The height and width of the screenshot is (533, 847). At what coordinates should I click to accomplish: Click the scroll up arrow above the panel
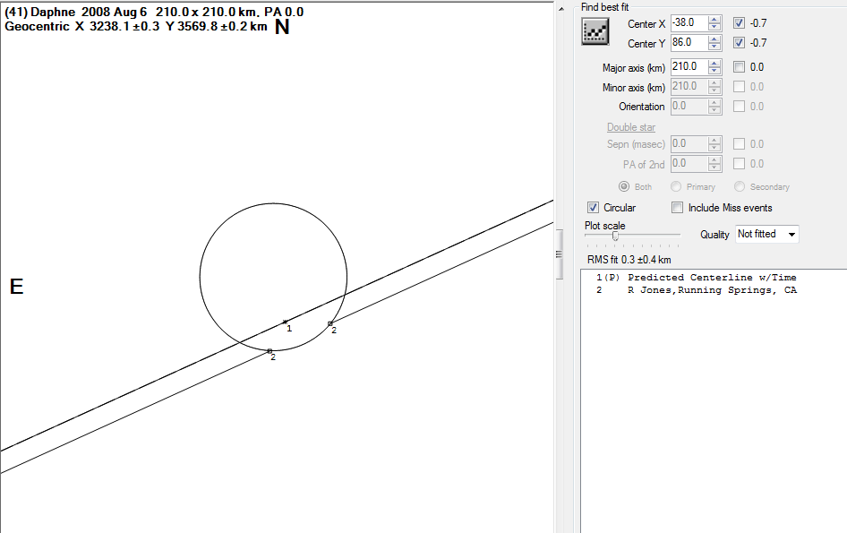point(561,9)
